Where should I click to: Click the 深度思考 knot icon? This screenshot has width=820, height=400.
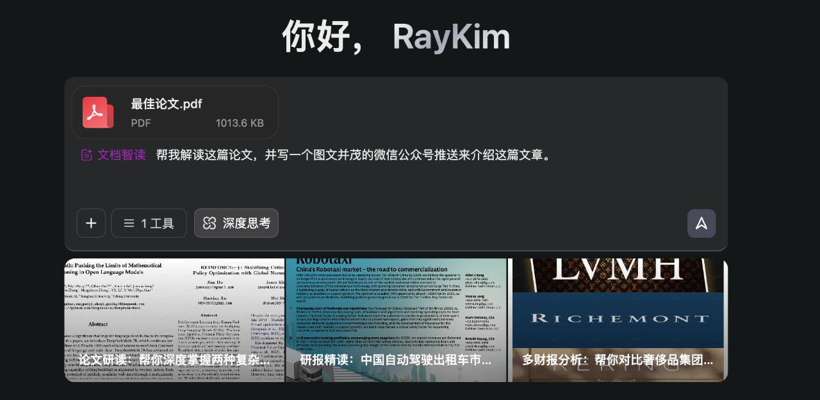pyautogui.click(x=209, y=223)
